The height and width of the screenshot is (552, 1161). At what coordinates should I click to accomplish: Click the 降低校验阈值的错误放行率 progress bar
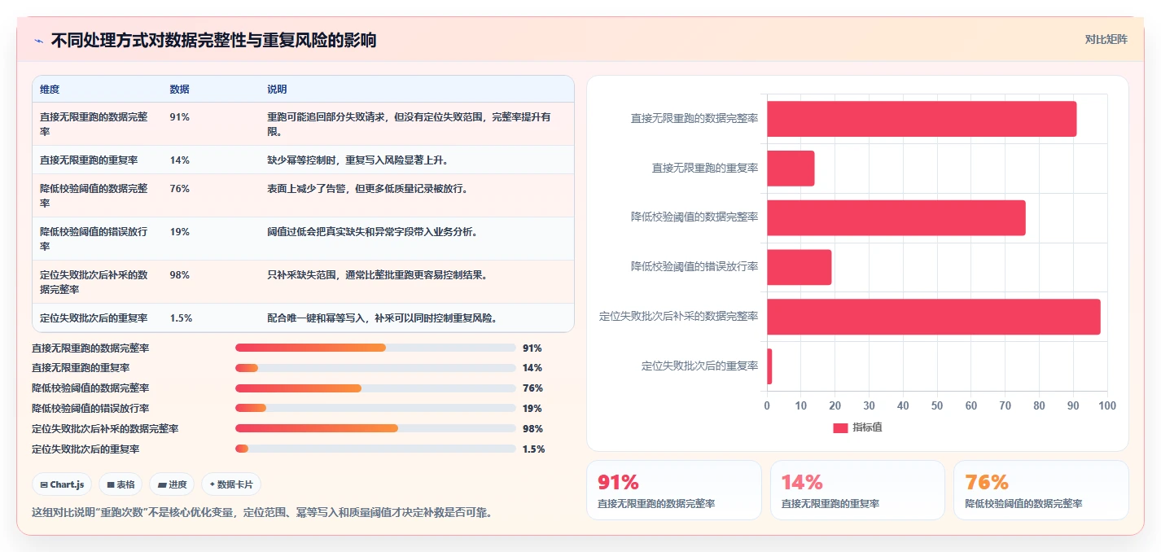tap(375, 408)
